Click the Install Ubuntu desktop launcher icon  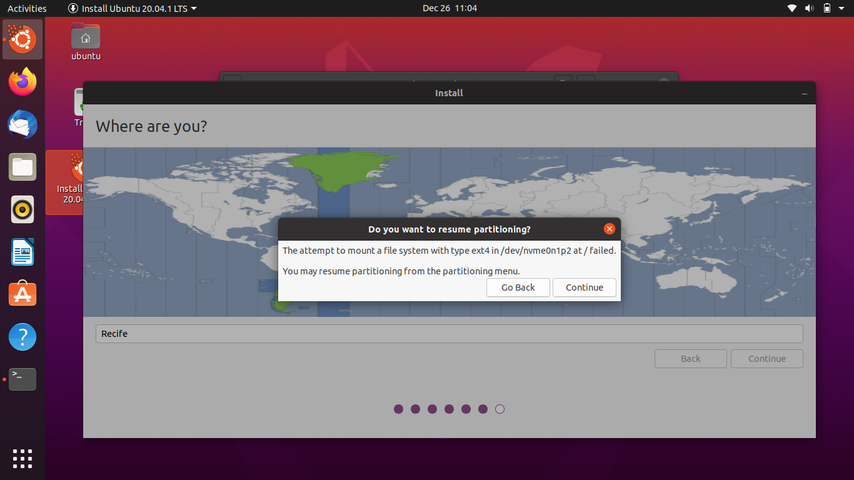click(x=65, y=182)
